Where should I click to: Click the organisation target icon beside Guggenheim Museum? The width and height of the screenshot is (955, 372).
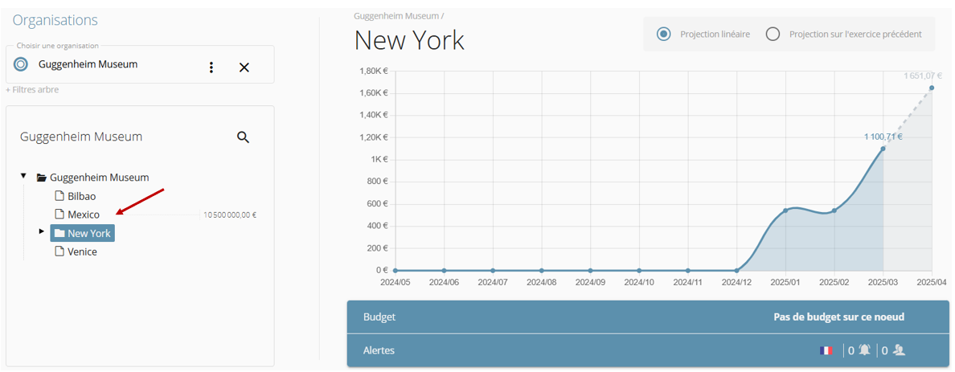tap(21, 64)
